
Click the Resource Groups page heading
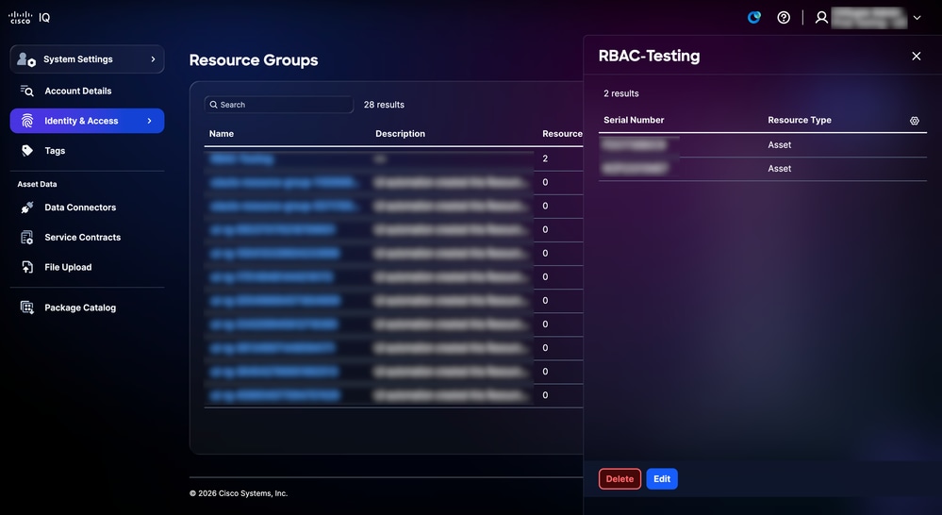254,60
